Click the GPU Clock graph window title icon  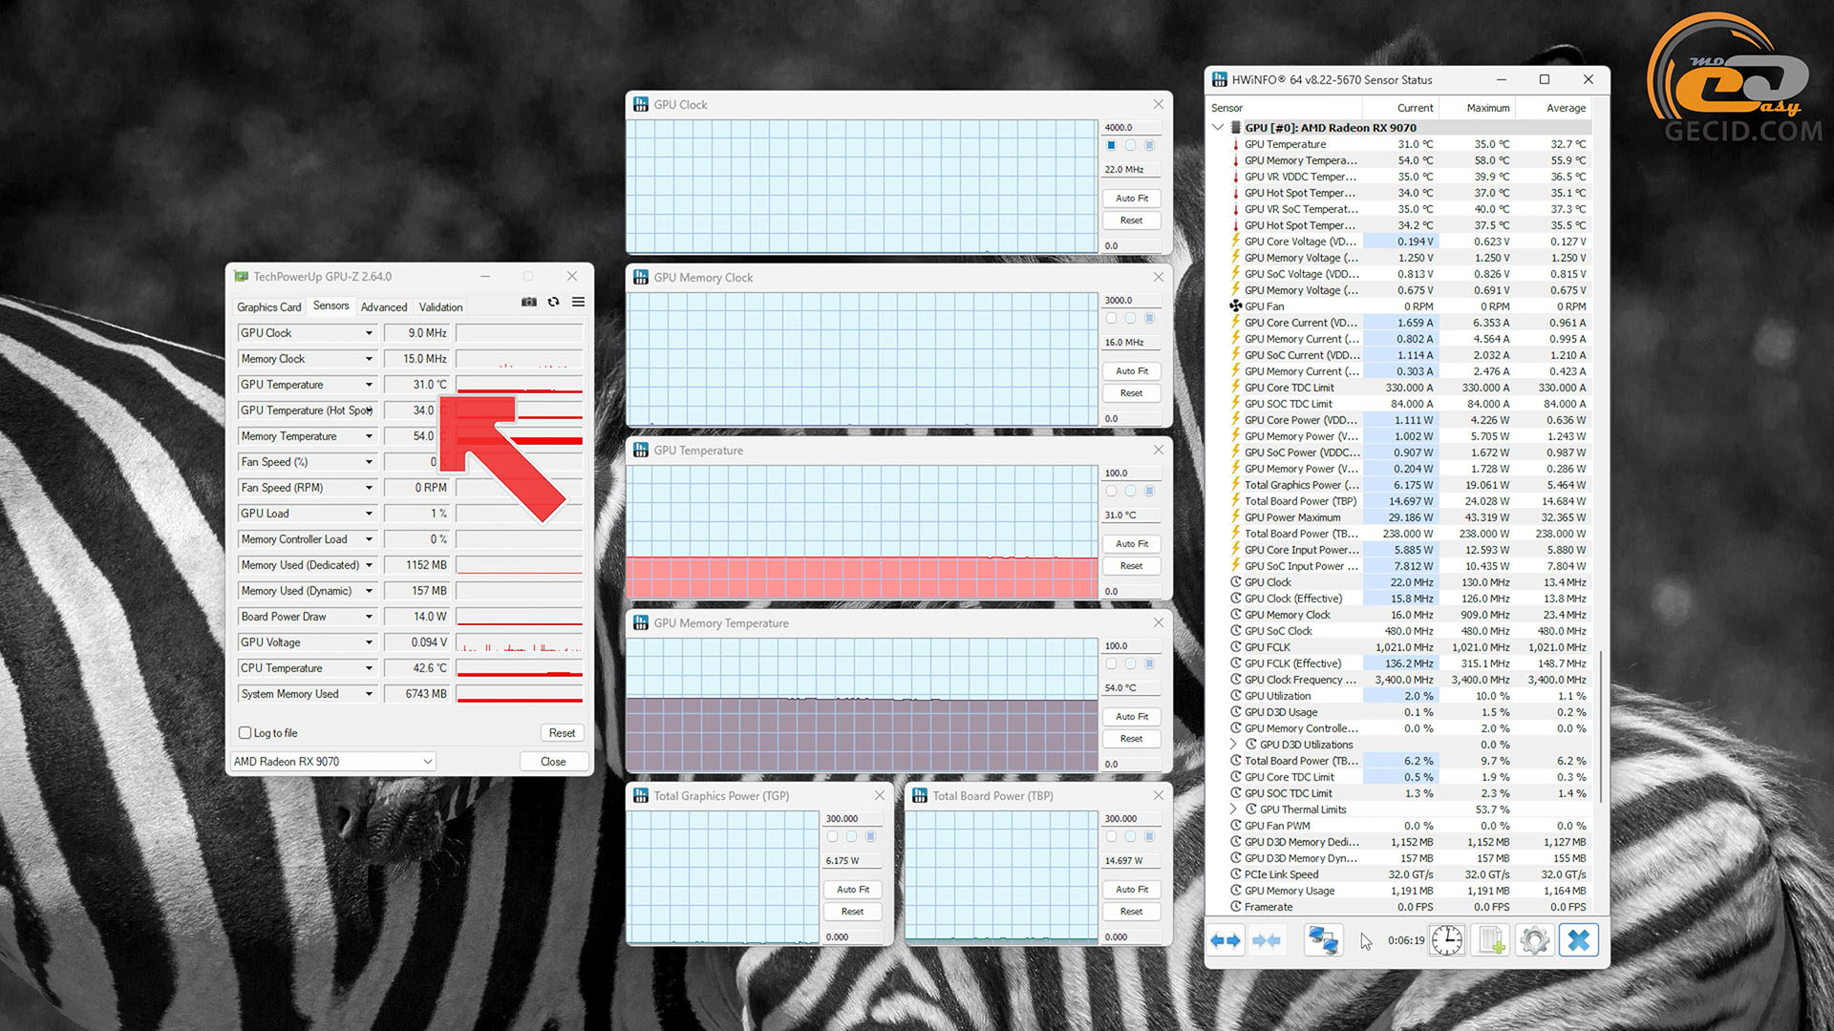point(641,104)
